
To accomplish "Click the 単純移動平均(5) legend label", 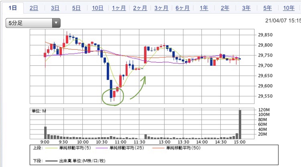I will click(75, 148).
